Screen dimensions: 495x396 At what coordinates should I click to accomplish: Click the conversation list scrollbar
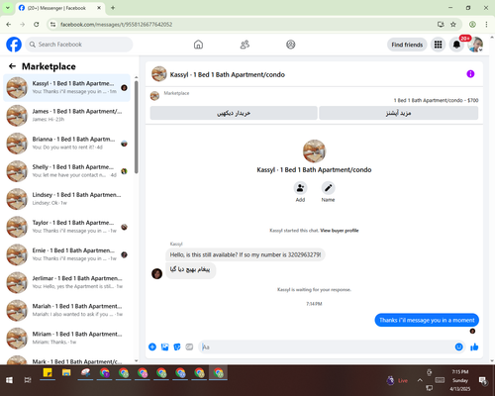pyautogui.click(x=137, y=127)
